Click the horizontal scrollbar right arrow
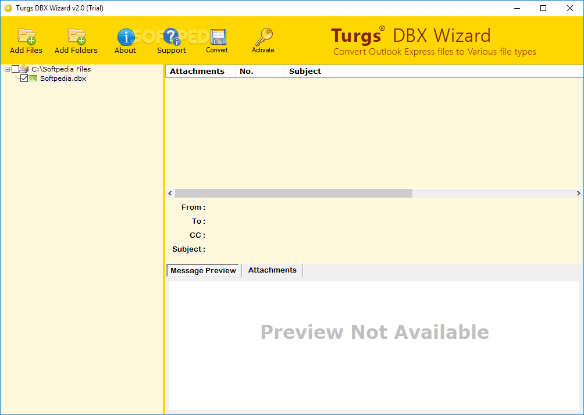Image resolution: width=584 pixels, height=415 pixels. coord(578,193)
